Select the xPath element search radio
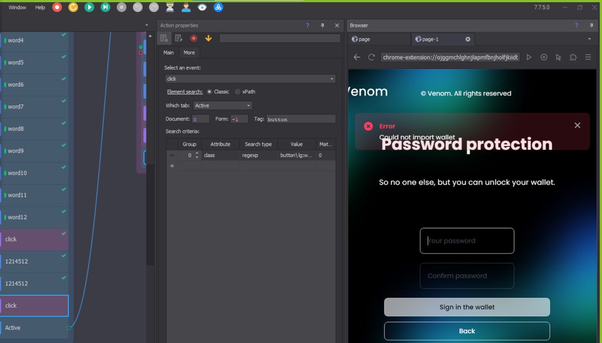Image resolution: width=602 pixels, height=343 pixels. (238, 92)
